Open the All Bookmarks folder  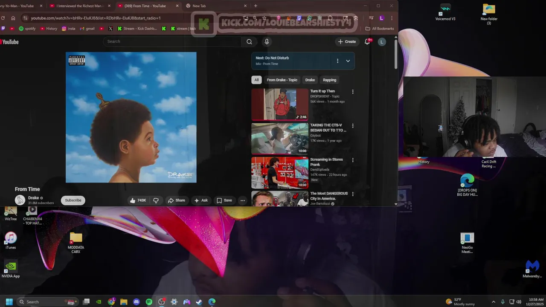tap(380, 29)
